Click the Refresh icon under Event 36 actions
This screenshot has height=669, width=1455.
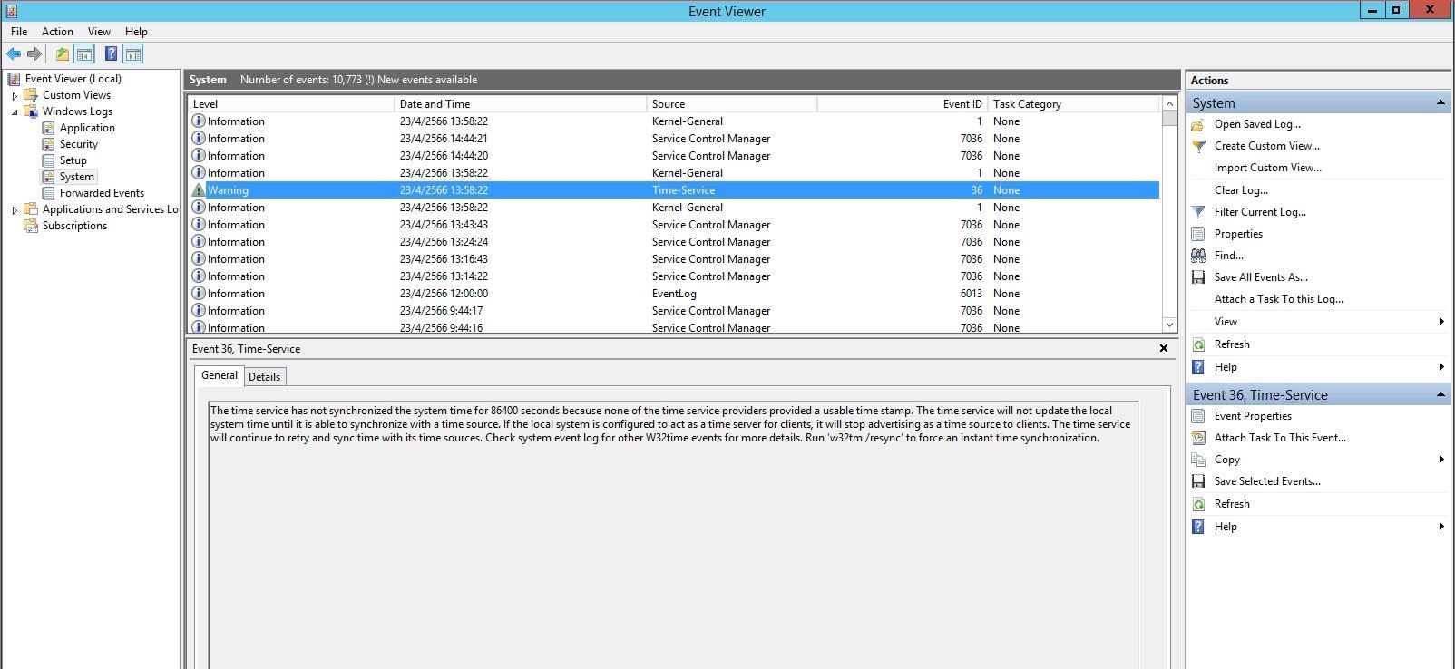pyautogui.click(x=1198, y=504)
